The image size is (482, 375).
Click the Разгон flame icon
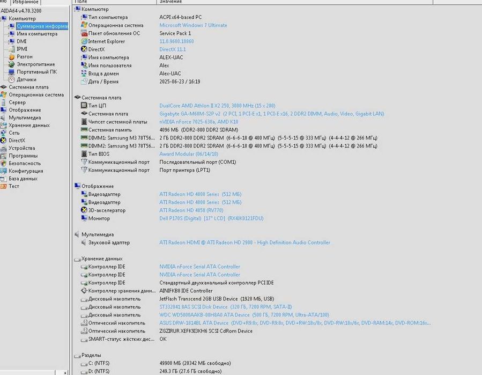point(12,57)
